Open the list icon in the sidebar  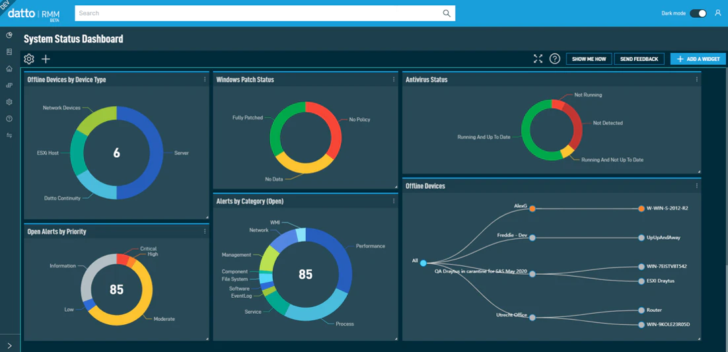pyautogui.click(x=9, y=52)
